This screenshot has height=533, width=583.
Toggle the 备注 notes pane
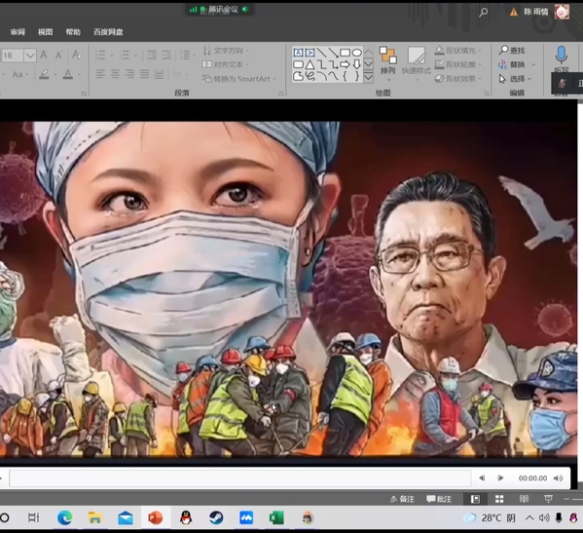click(402, 499)
